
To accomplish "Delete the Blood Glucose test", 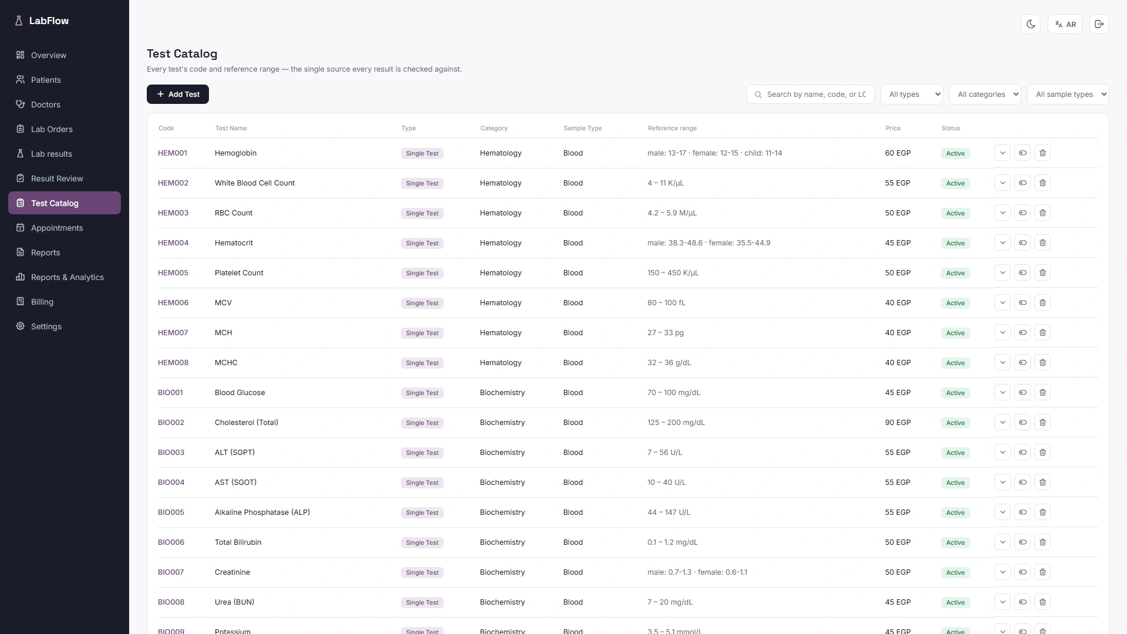I will pos(1042,393).
